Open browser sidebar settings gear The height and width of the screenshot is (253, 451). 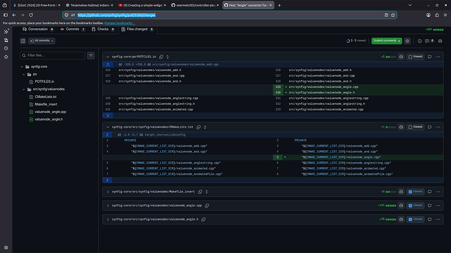coord(6,248)
